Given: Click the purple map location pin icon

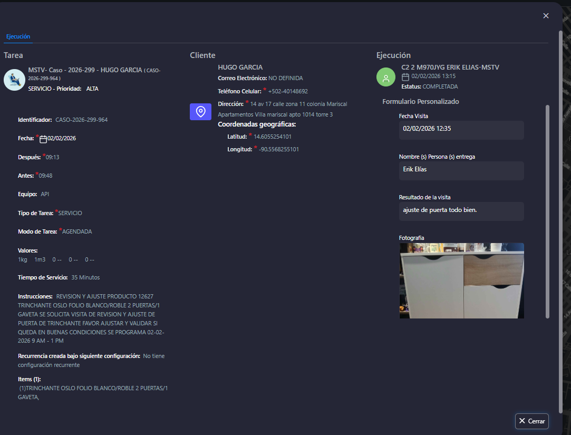Looking at the screenshot, I should point(200,112).
